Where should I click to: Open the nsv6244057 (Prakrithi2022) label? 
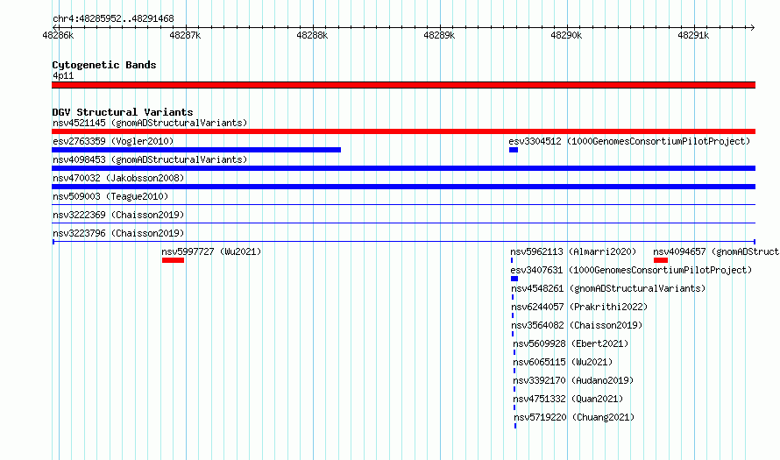tap(579, 307)
